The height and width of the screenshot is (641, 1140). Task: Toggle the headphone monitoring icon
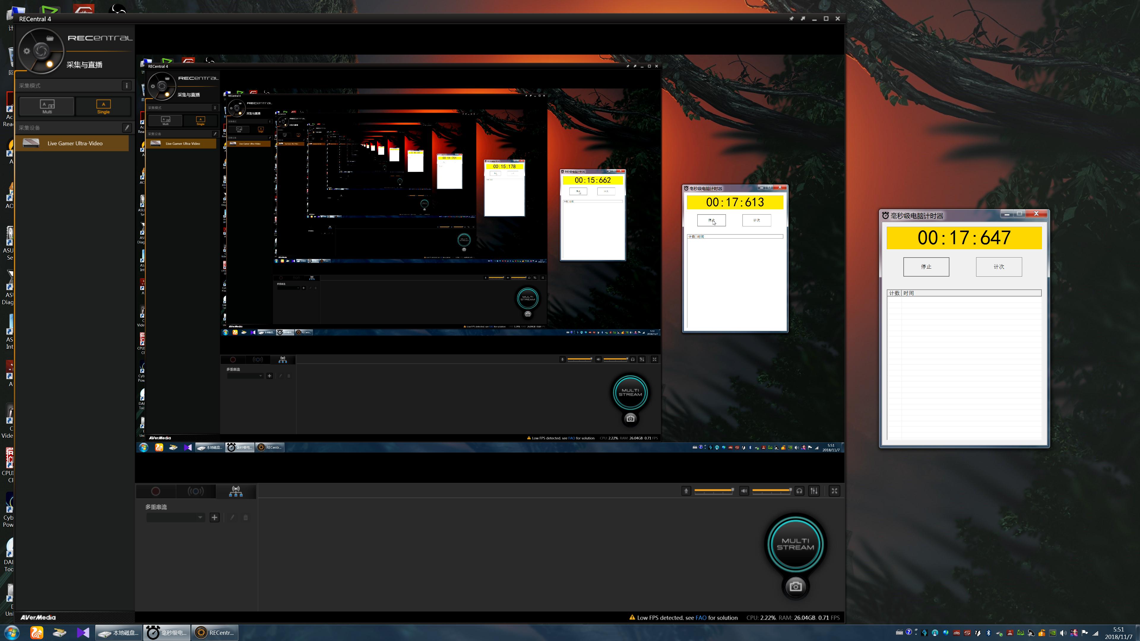(799, 491)
